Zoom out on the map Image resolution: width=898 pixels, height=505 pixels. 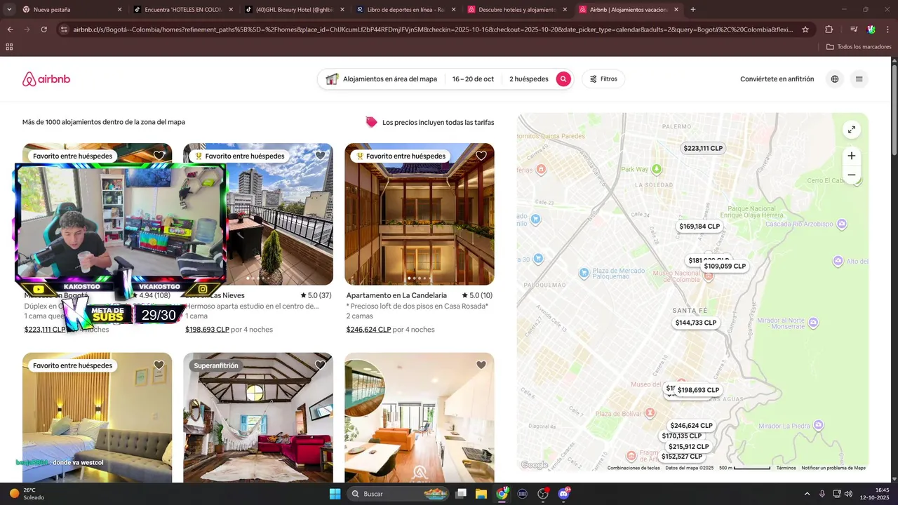coord(851,175)
